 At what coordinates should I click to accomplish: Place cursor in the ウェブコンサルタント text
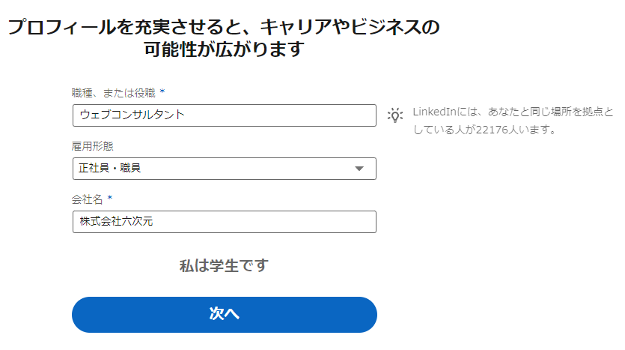(x=132, y=115)
